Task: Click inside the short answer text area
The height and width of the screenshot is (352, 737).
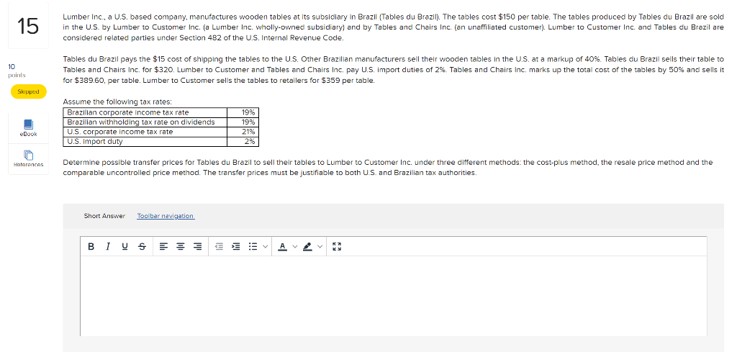Action: pos(394,296)
